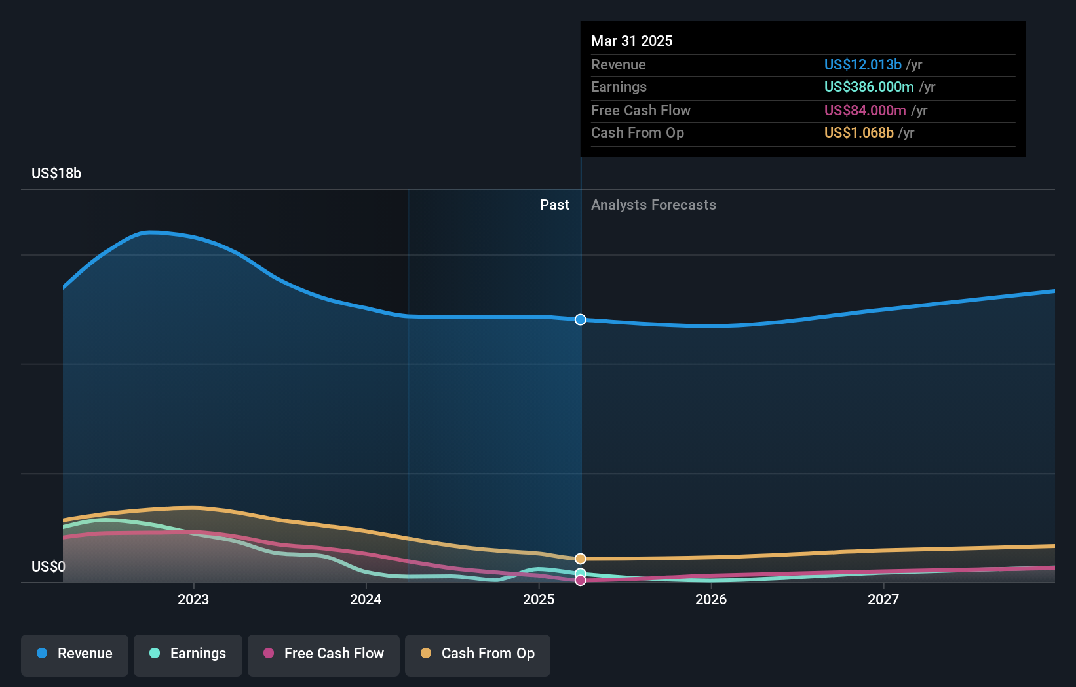The image size is (1076, 687).
Task: Click the US$12.013b revenue value
Action: click(863, 64)
